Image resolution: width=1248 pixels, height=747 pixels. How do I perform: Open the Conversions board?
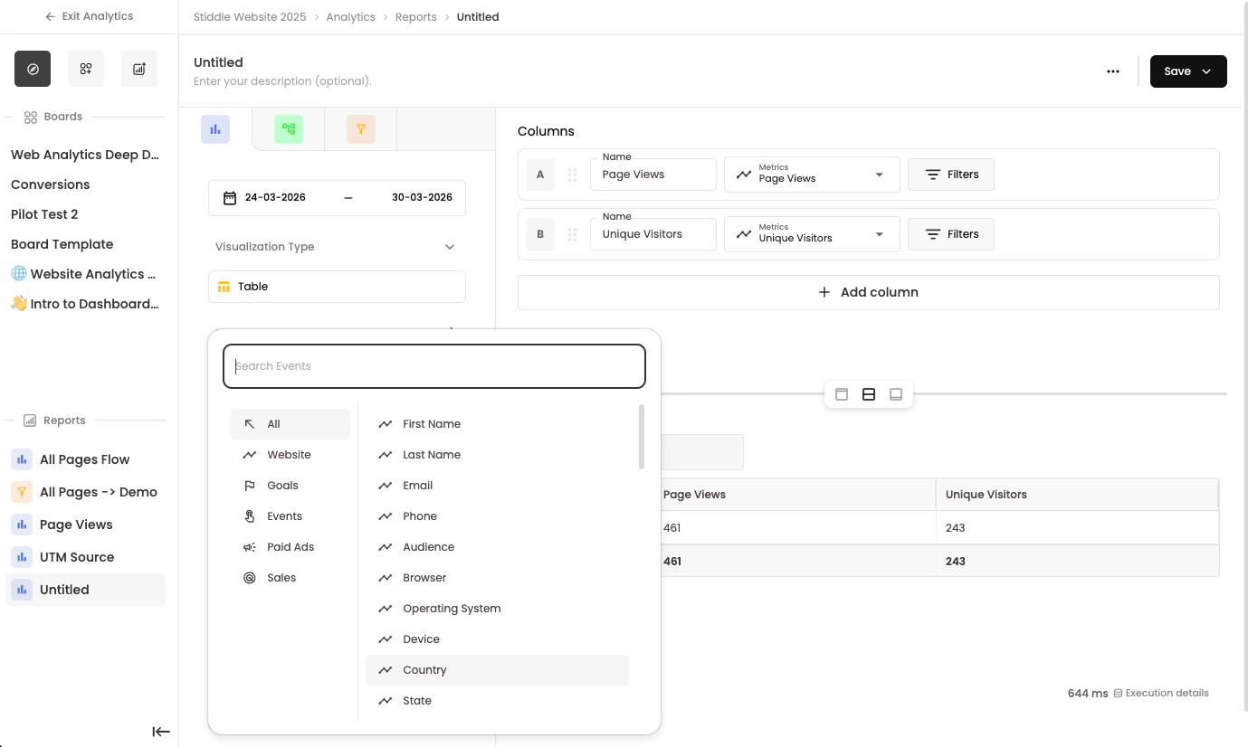[x=51, y=184]
